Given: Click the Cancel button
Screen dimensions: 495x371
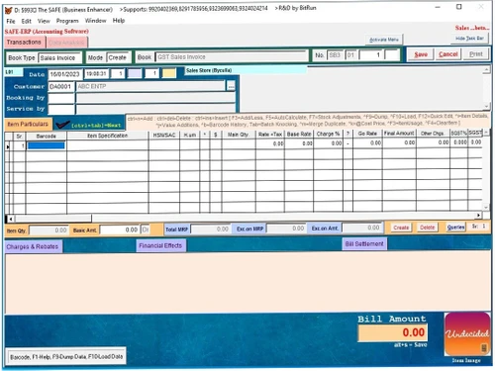Looking at the screenshot, I should pyautogui.click(x=448, y=54).
